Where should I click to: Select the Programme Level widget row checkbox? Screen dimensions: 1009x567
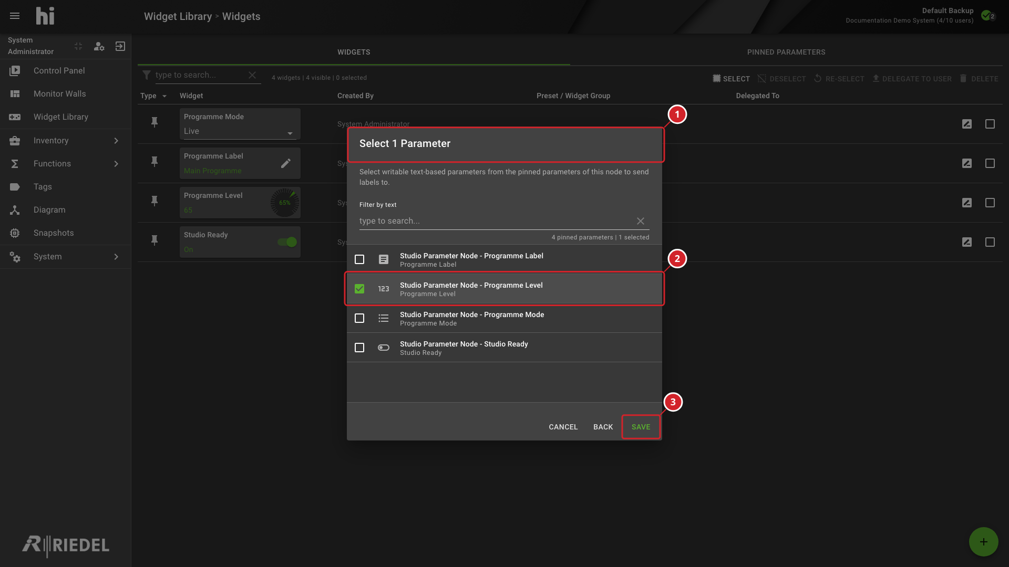point(990,203)
